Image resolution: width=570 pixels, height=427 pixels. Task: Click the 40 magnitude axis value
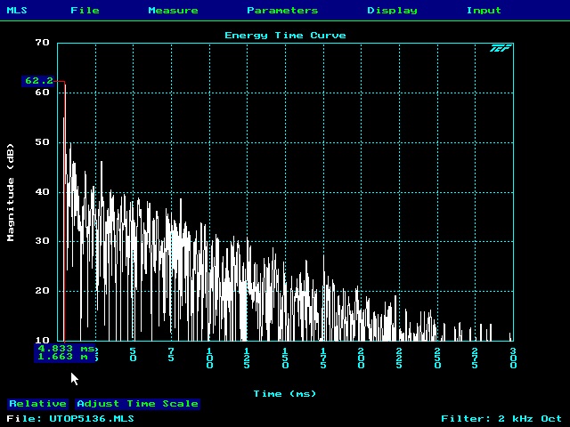point(42,192)
